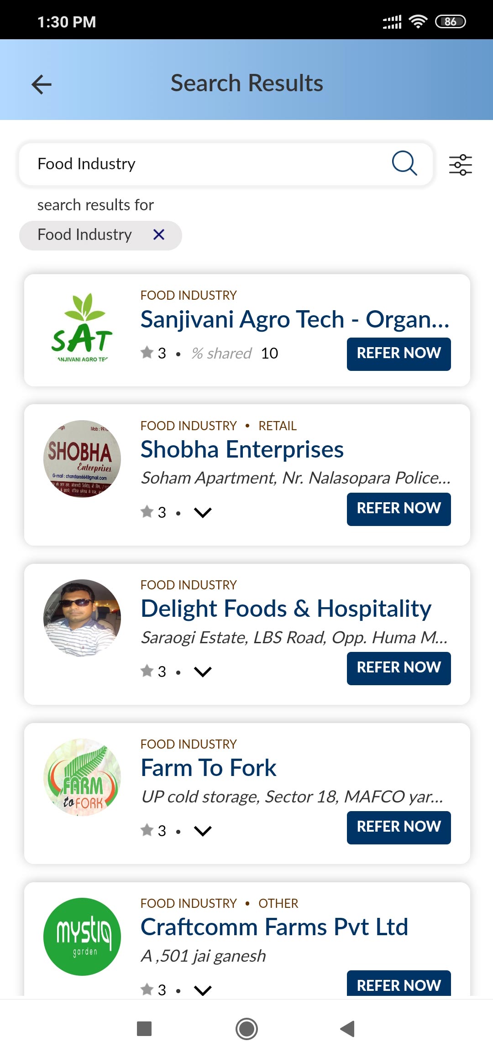Remove the Food Industry filter chip
Viewport: 493px width, 1057px height.
click(159, 235)
